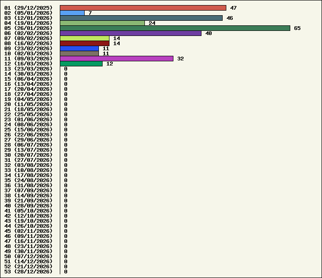Select the green bar for week 12

tap(81, 64)
